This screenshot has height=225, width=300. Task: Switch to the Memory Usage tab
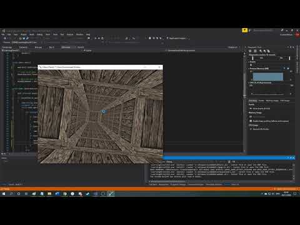(x=272, y=101)
